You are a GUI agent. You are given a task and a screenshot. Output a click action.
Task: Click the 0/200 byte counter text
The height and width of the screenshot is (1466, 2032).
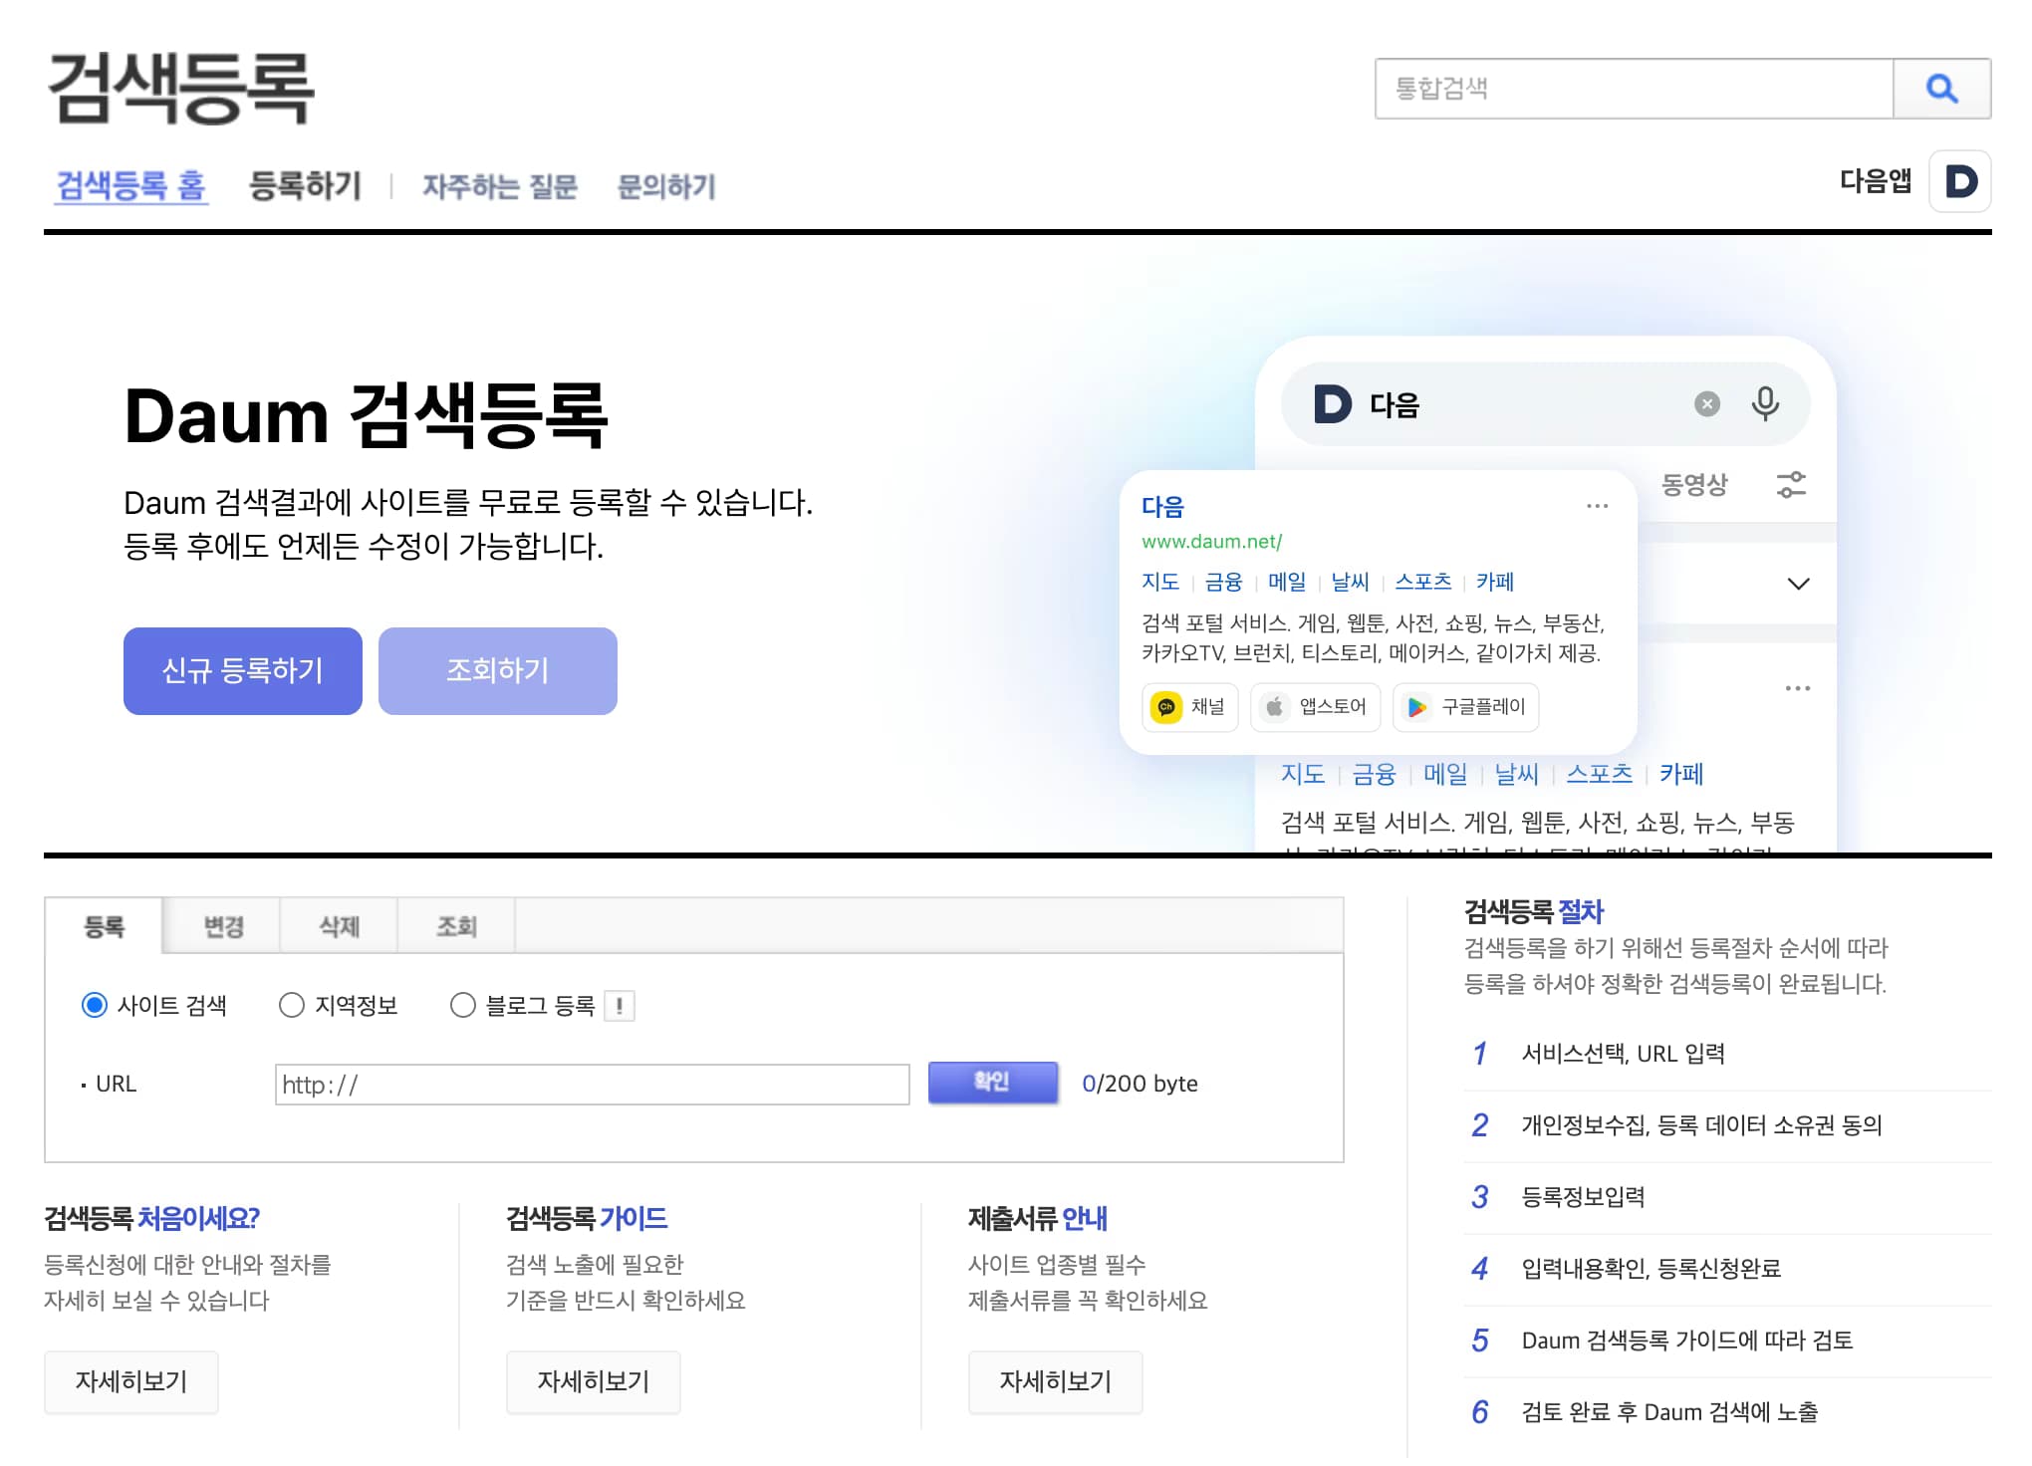pos(1140,1084)
